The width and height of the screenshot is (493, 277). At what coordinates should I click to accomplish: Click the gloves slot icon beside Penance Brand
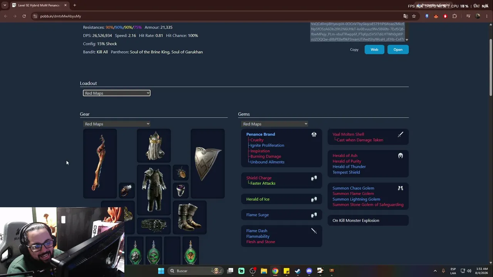[314, 134]
